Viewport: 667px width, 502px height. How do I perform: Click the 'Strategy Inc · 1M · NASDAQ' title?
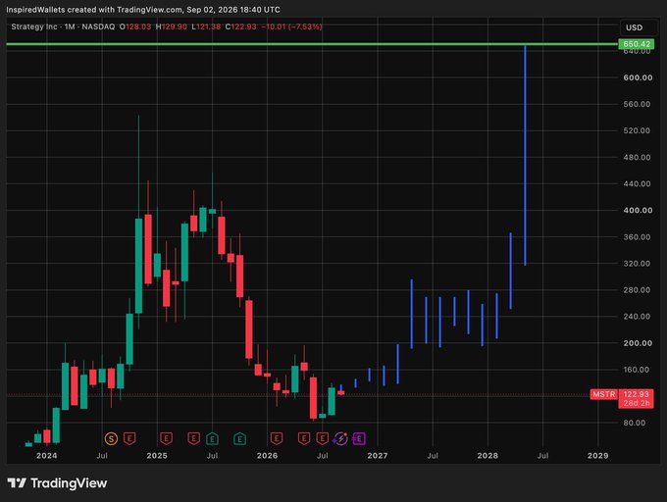click(63, 26)
